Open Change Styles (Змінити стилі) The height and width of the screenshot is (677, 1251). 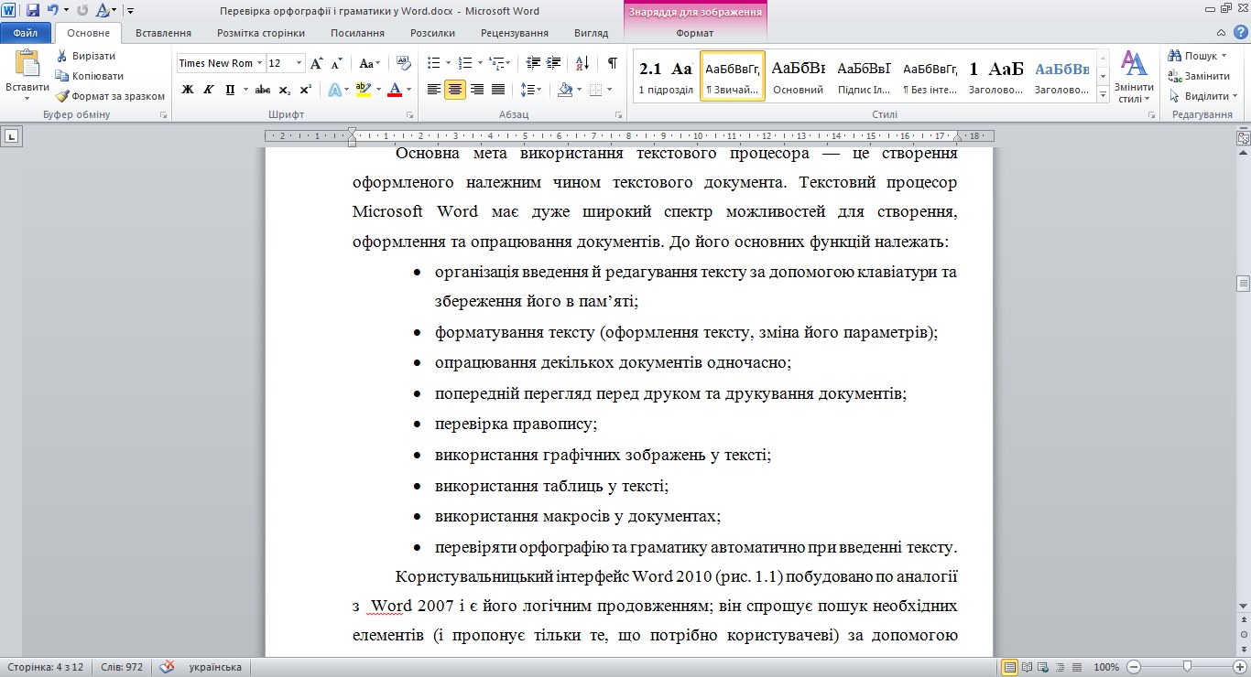[1135, 78]
